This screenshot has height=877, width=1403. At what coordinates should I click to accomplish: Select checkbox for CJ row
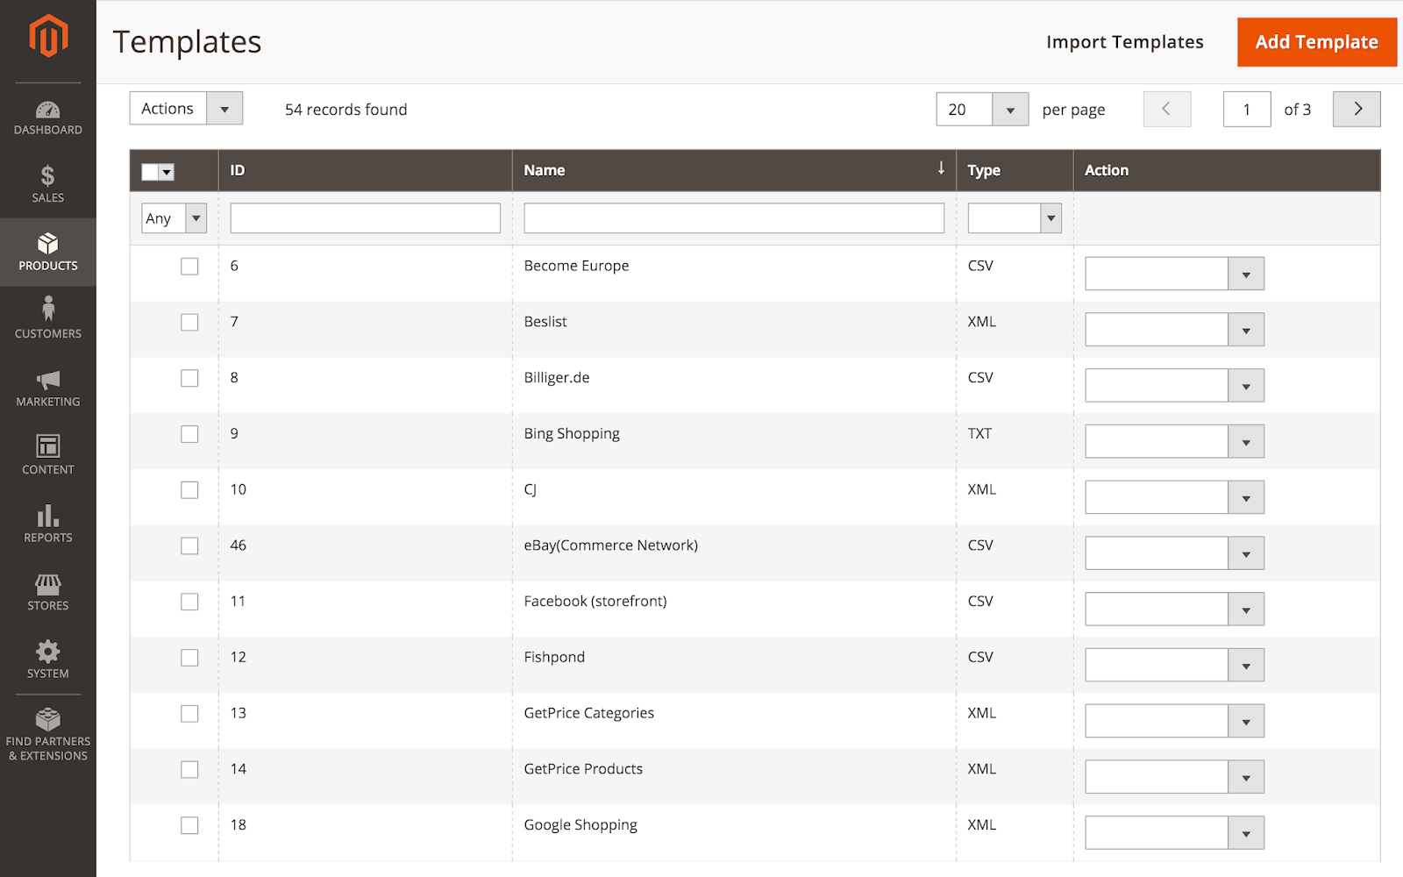click(x=189, y=490)
